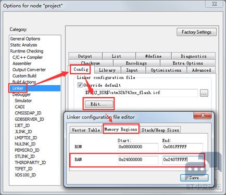Save the linker configuration
The height and width of the screenshot is (195, 226).
194,178
